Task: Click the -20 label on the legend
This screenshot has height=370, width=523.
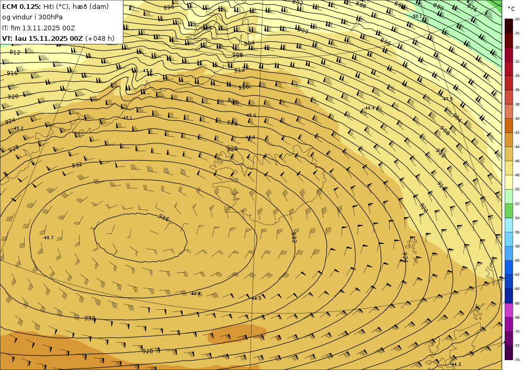Action: (x=517, y=19)
